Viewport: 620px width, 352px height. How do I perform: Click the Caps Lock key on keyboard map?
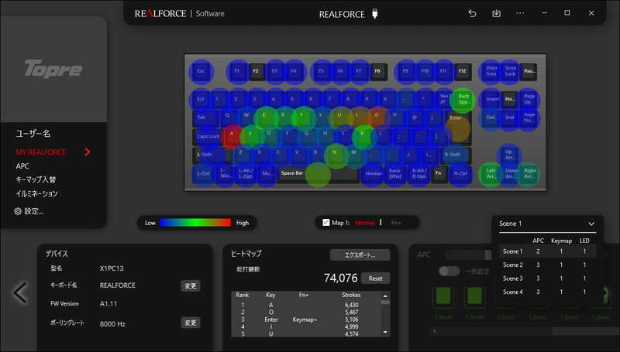coord(208,136)
